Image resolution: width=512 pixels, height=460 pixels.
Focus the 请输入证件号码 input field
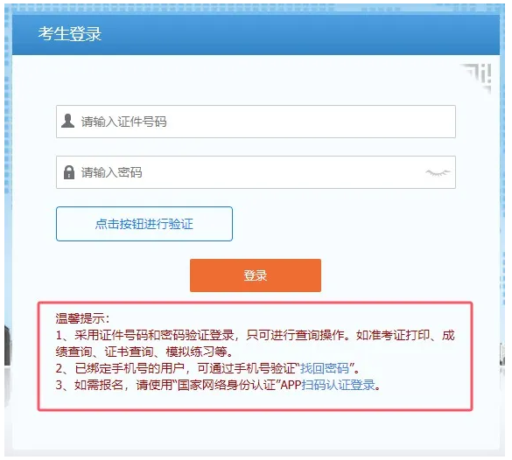[256, 122]
